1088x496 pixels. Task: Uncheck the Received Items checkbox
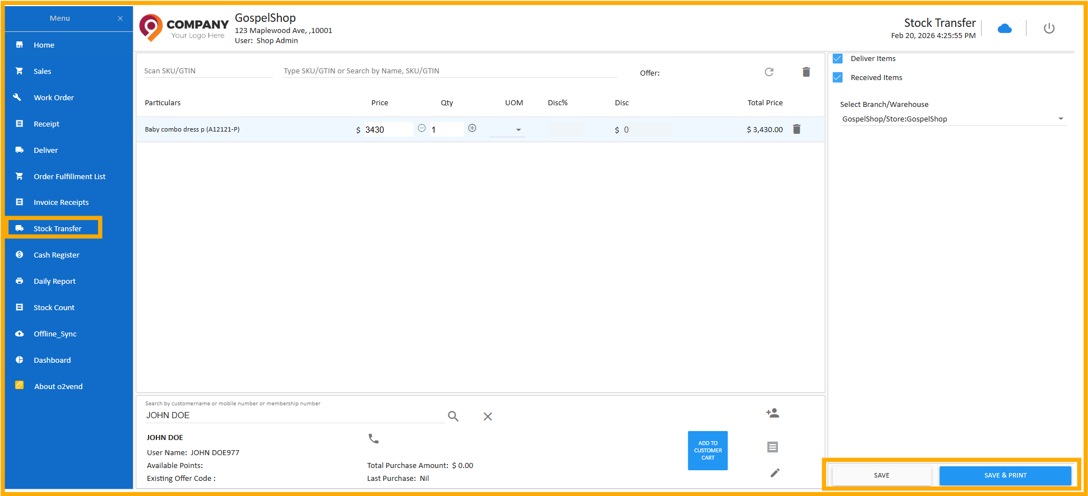(x=837, y=77)
